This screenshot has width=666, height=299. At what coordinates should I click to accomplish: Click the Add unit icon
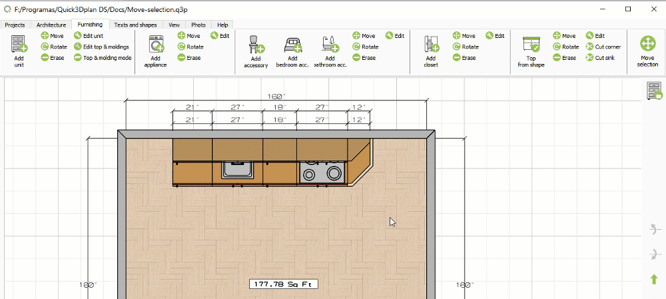19,45
